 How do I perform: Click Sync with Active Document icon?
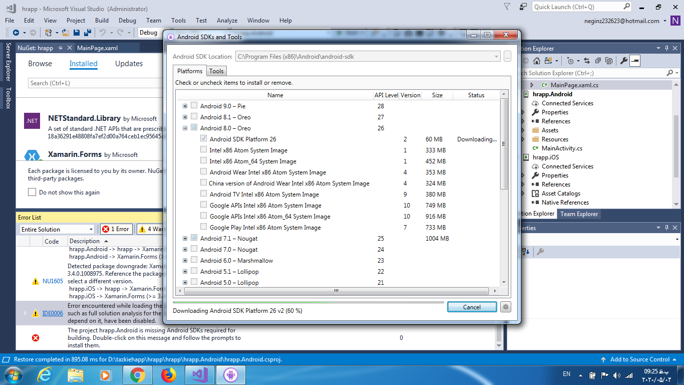click(x=586, y=61)
